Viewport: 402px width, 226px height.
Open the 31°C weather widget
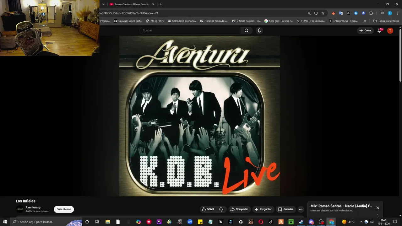click(348, 222)
